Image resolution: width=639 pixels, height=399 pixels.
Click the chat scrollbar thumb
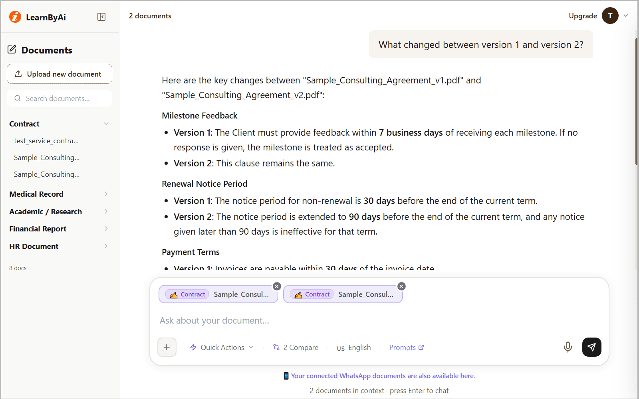(x=637, y=101)
